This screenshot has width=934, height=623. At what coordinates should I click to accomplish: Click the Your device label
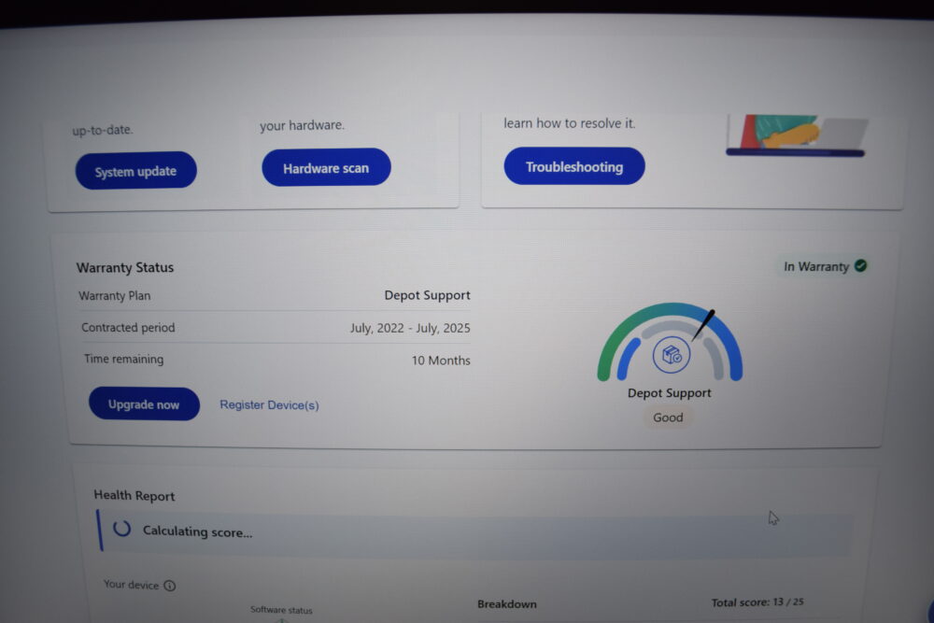pos(131,585)
